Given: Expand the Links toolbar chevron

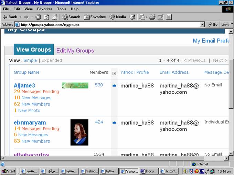Looking at the screenshot, I should [x=232, y=24].
